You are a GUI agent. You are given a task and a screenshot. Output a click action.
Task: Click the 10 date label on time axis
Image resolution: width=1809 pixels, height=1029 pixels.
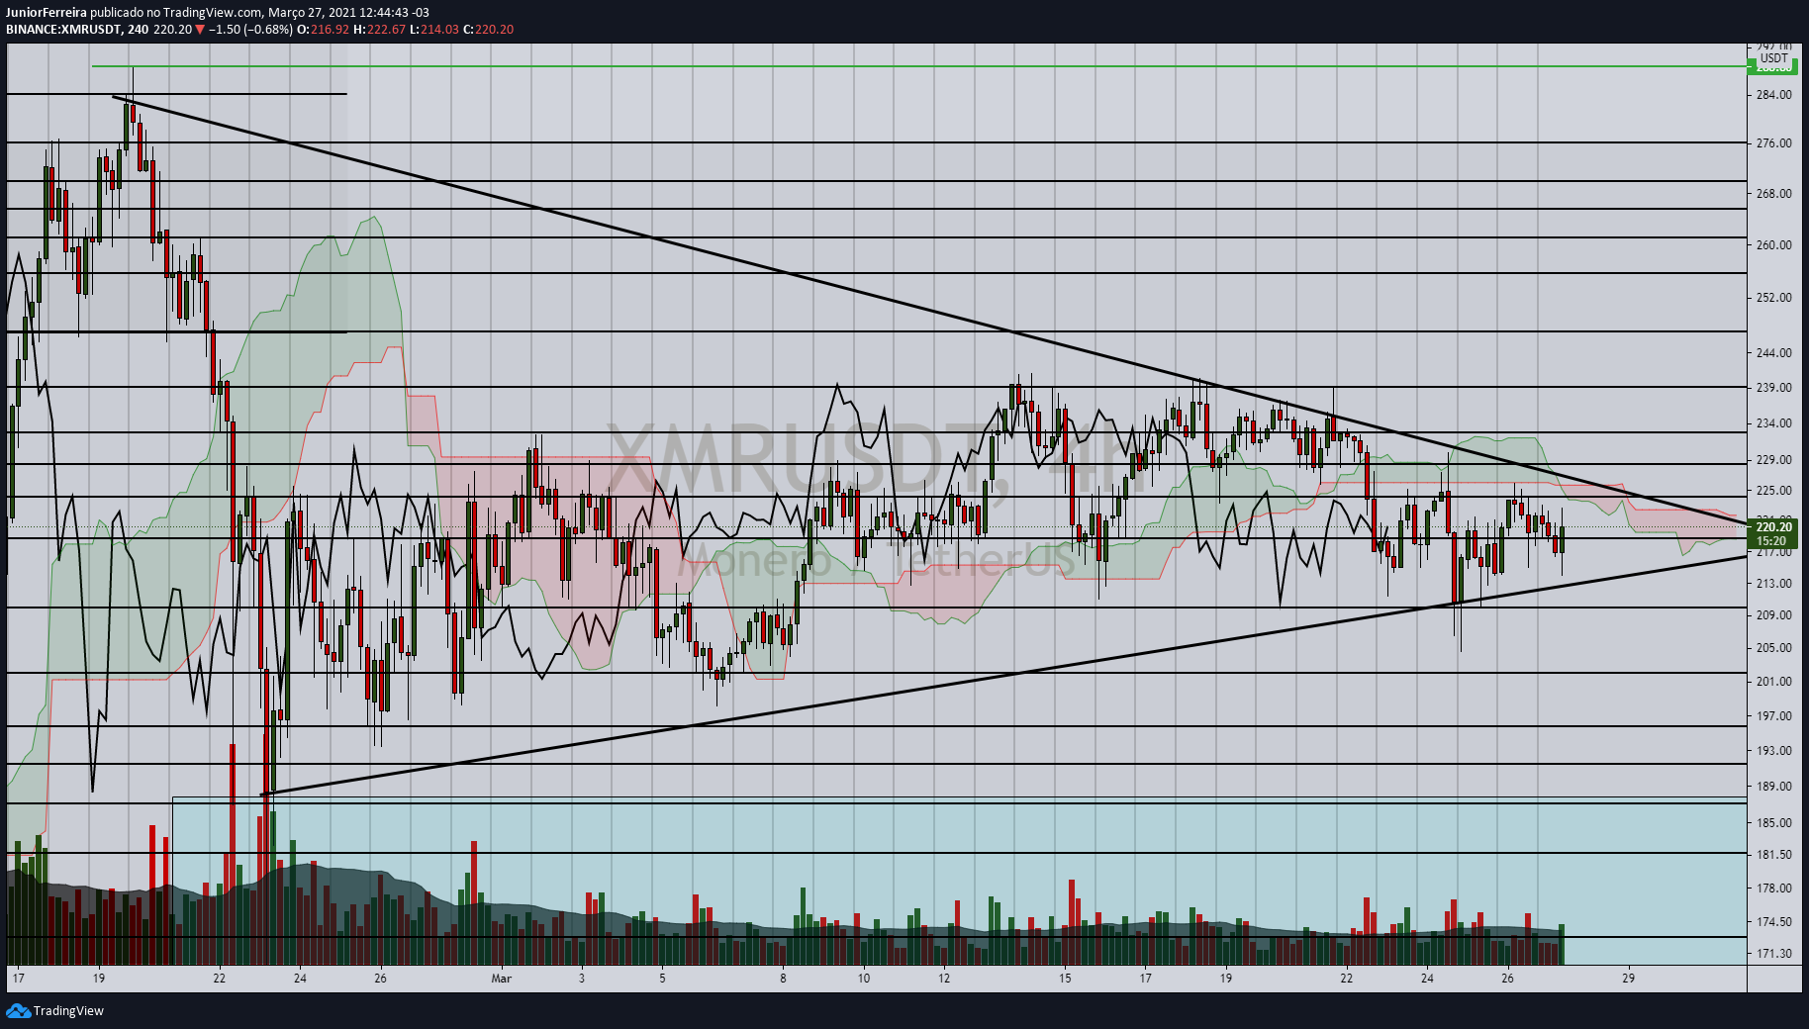click(x=864, y=979)
